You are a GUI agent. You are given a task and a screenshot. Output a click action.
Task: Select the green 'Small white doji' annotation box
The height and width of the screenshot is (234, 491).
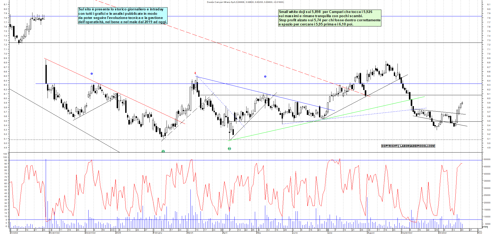pos(329,18)
